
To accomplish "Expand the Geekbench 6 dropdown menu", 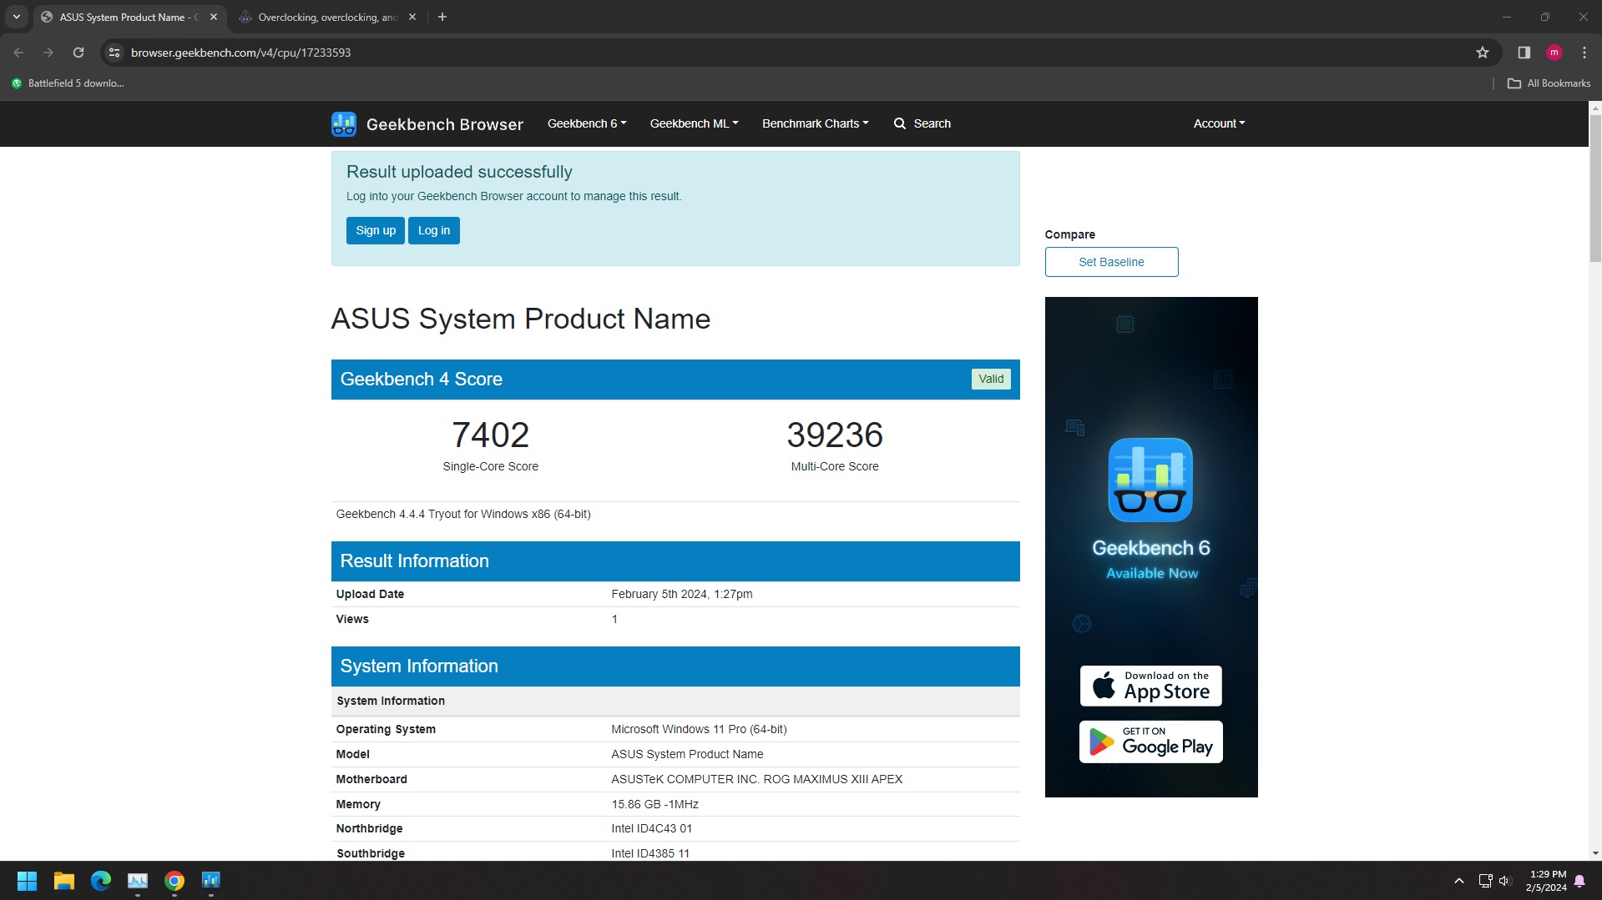I will click(587, 123).
